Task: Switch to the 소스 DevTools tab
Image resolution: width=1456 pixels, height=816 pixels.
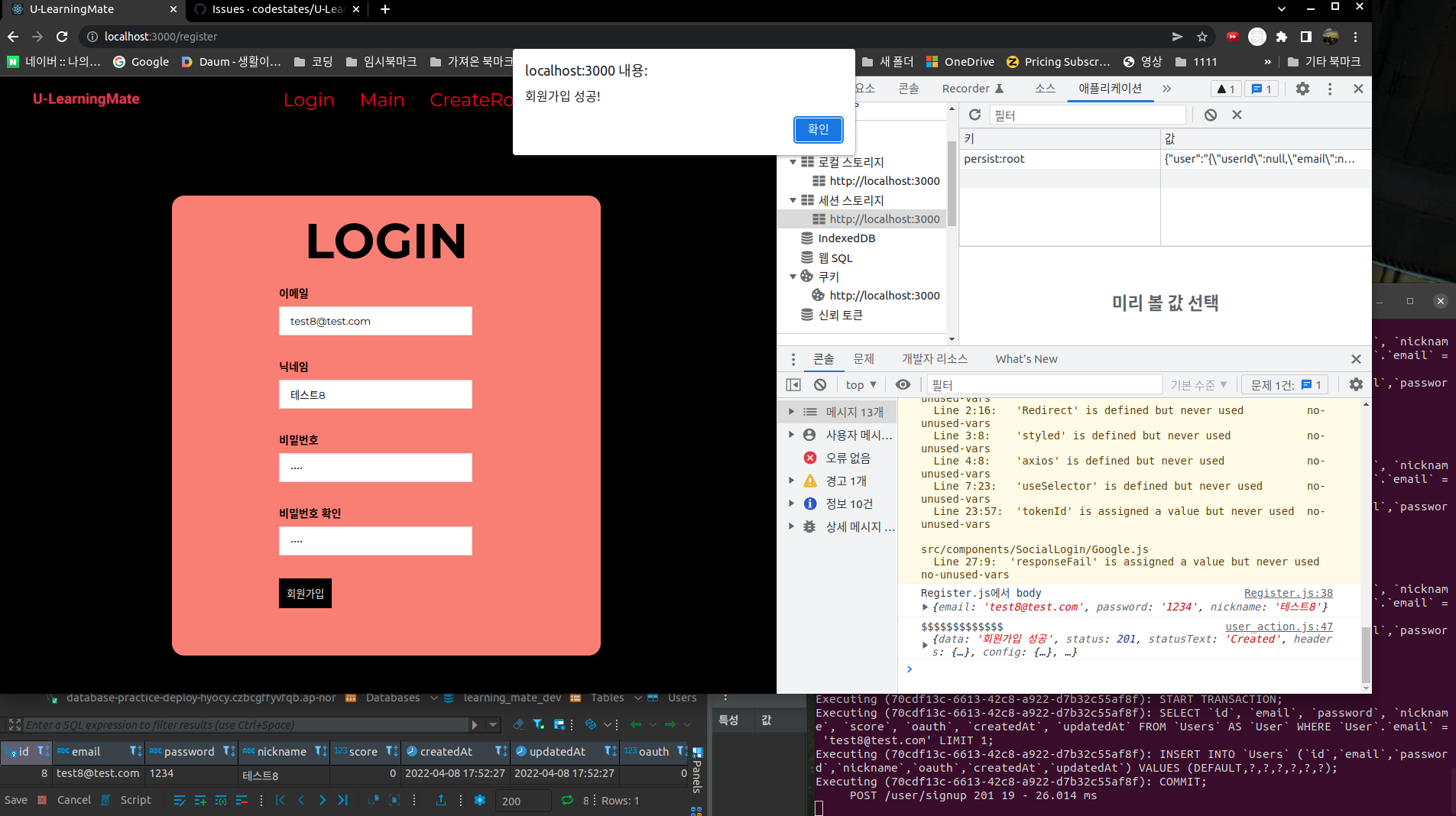Action: point(1045,89)
